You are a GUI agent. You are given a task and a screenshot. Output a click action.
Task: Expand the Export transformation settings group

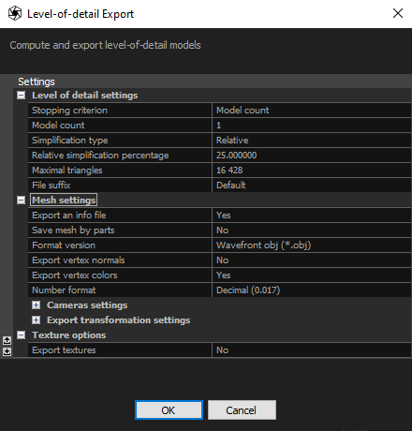(x=36, y=320)
